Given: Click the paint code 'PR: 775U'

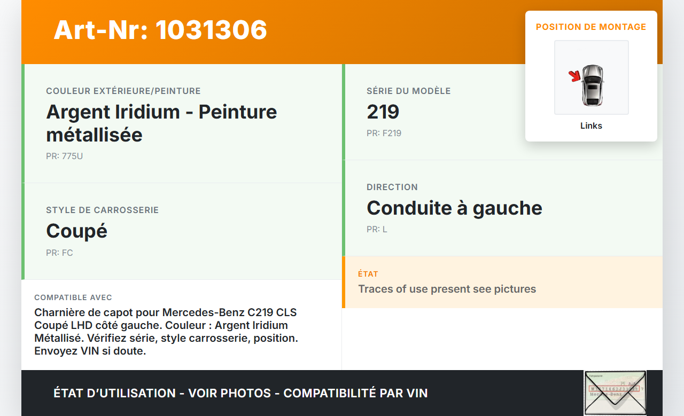Looking at the screenshot, I should [x=64, y=156].
